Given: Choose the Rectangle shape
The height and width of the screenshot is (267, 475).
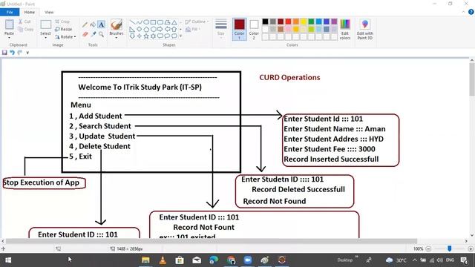Looking at the screenshot, I should [x=154, y=22].
